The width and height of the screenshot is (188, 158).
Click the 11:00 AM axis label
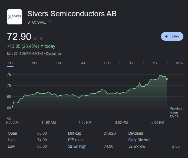[x=49, y=122]
